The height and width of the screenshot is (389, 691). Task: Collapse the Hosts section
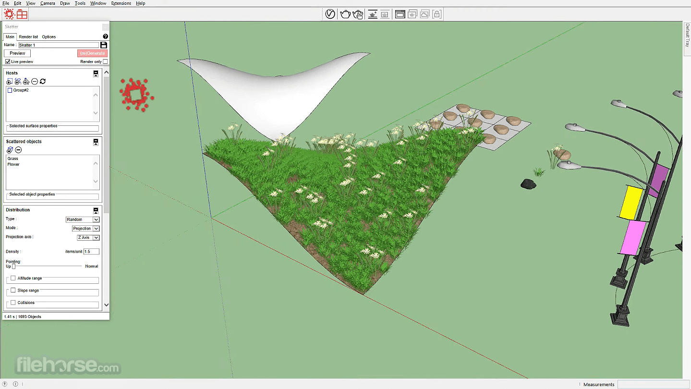tap(96, 73)
